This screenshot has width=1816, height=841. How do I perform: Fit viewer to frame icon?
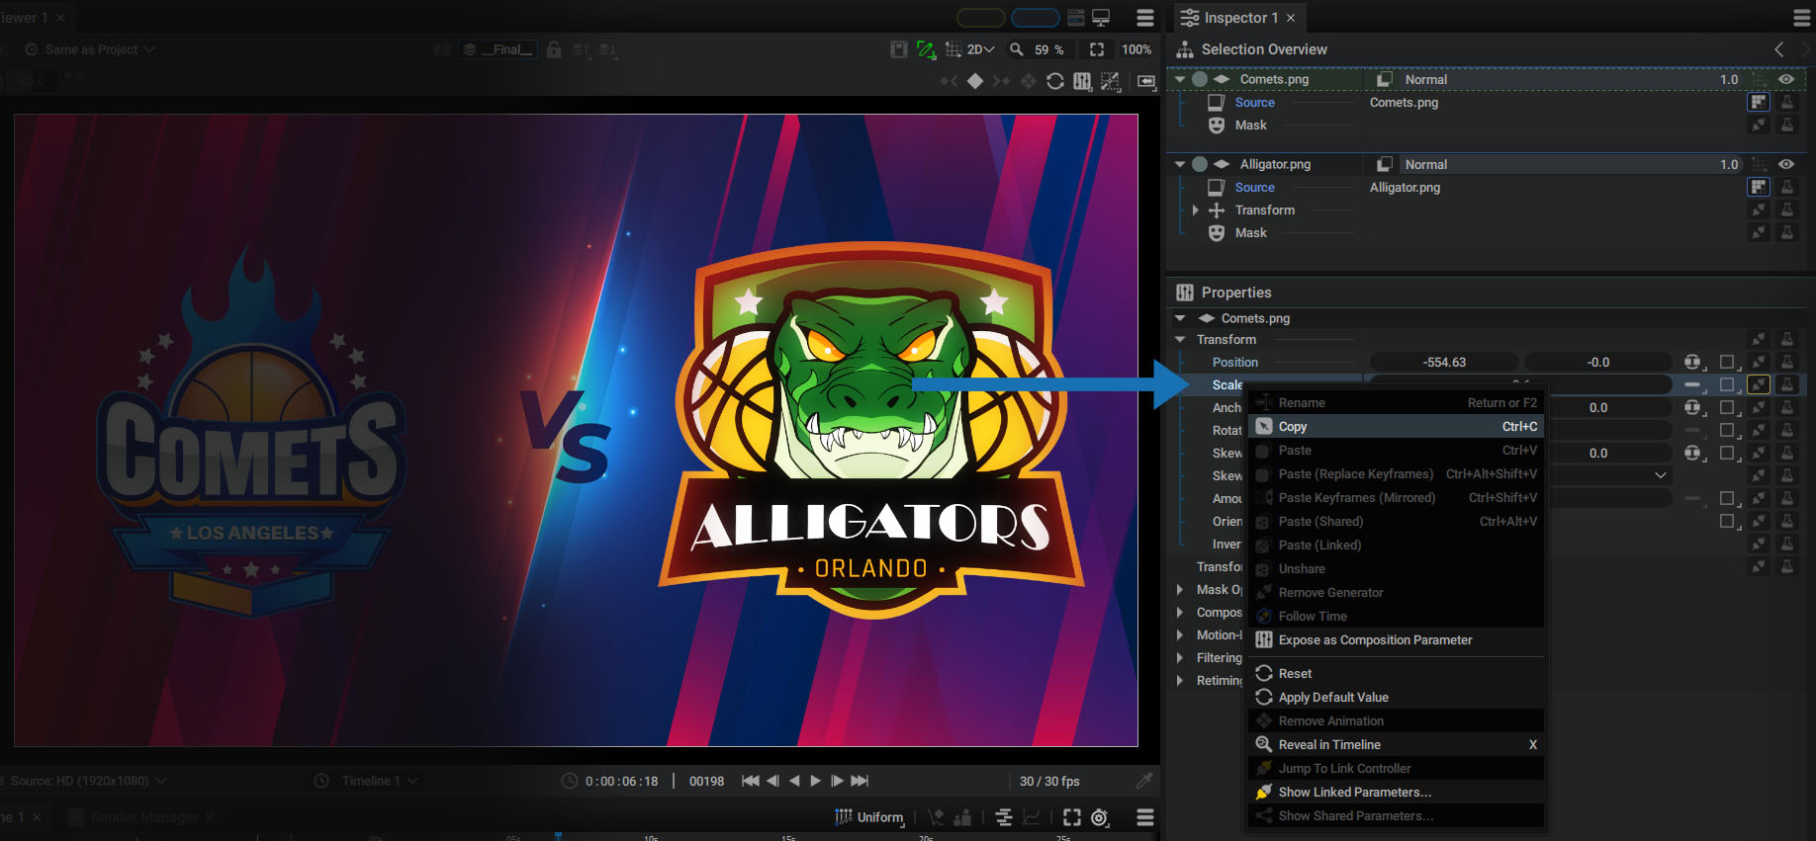[x=1097, y=49]
